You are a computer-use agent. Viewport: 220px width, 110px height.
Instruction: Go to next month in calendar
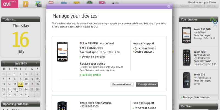(x=37, y=63)
